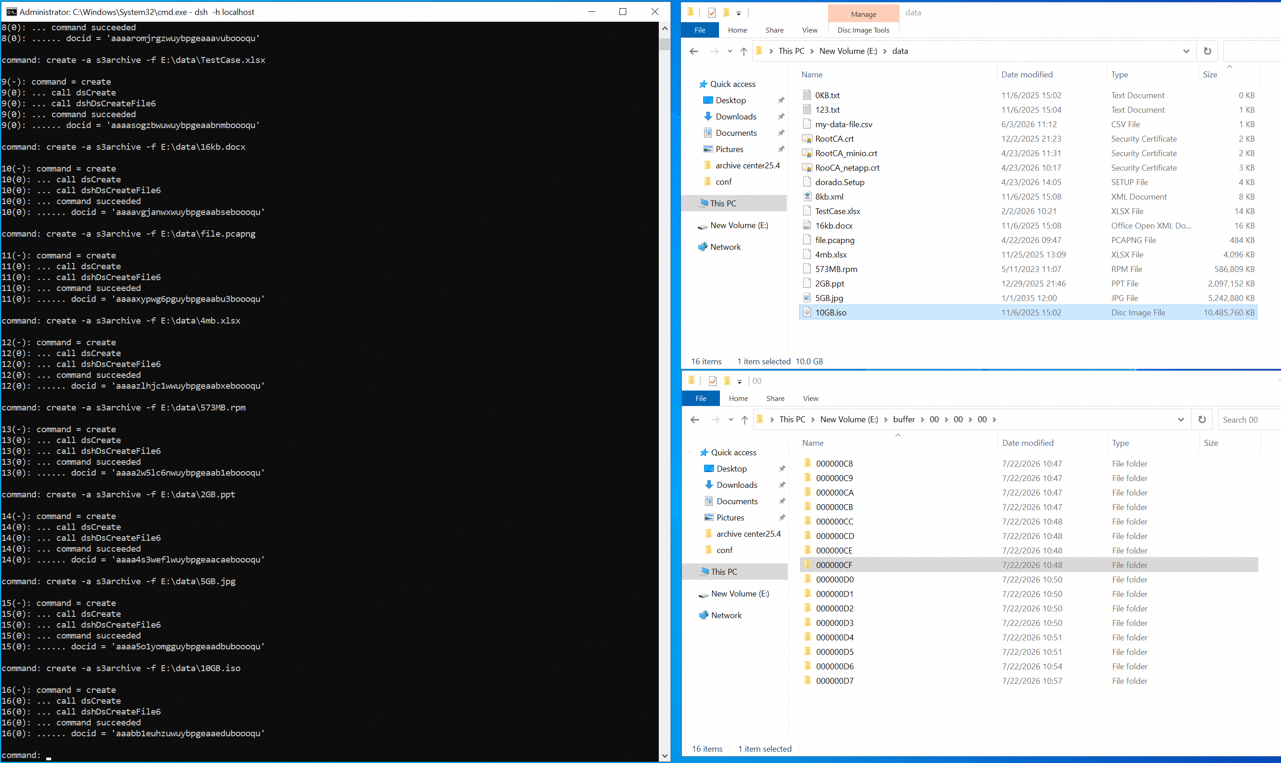Open Share tab in data window
This screenshot has height=763, width=1281.
coord(775,30)
